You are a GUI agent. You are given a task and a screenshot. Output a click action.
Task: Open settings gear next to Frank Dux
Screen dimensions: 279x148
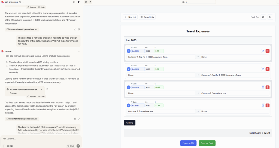(x=263, y=17)
